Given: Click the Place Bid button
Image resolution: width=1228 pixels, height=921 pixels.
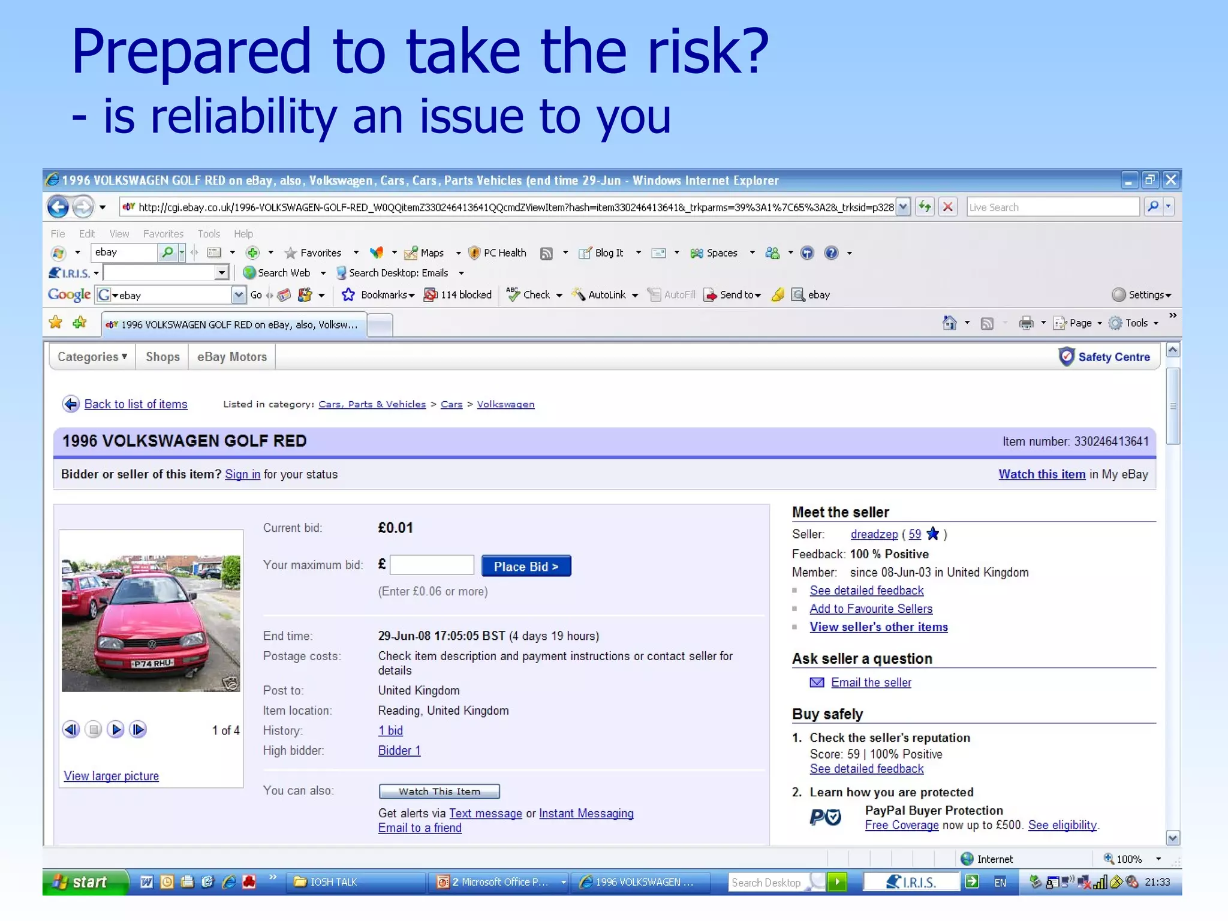Looking at the screenshot, I should click(x=526, y=566).
